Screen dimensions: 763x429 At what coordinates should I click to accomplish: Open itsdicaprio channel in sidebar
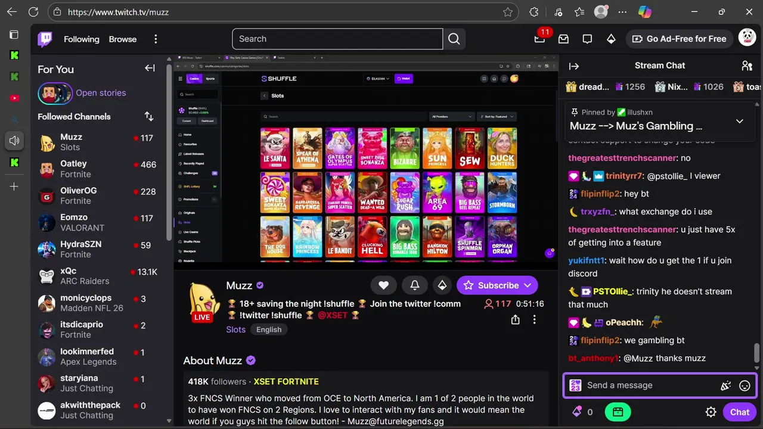point(97,330)
